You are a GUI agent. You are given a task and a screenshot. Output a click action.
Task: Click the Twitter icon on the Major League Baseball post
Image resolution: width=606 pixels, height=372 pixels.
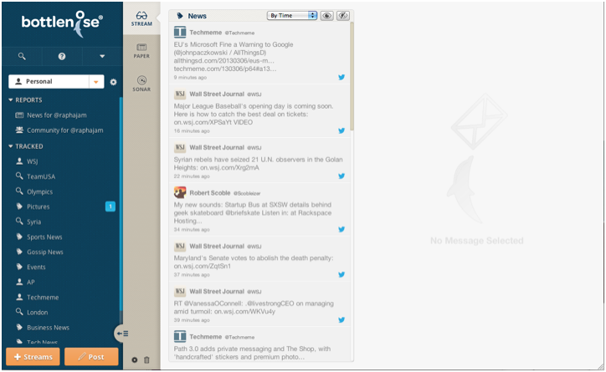[342, 130]
